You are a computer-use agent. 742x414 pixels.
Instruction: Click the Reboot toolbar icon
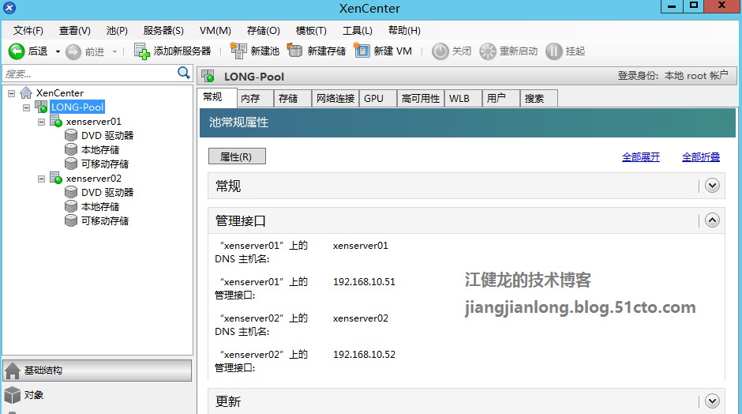(487, 51)
